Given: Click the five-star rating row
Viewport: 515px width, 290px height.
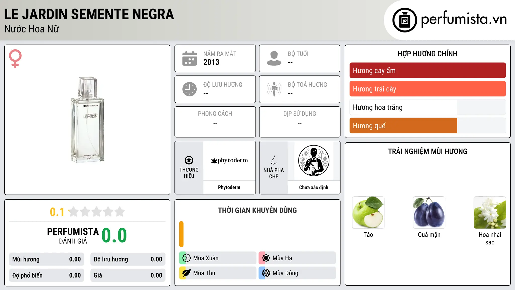Looking at the screenshot, I should click(97, 212).
